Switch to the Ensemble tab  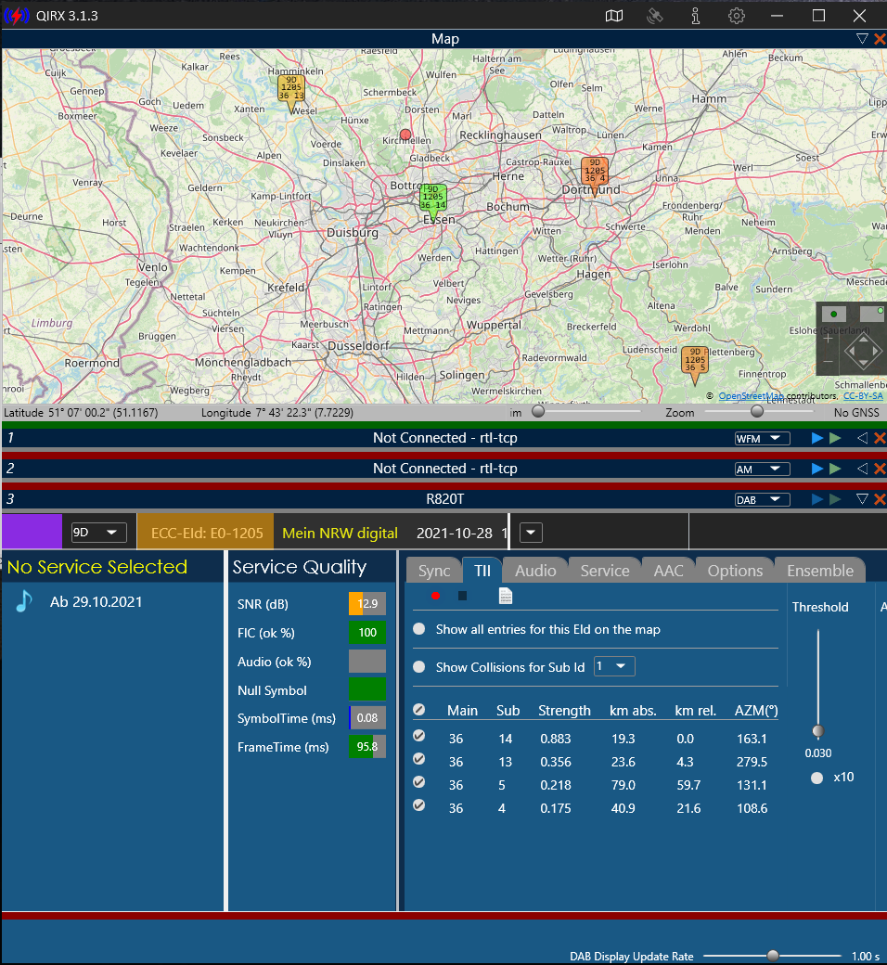(819, 571)
